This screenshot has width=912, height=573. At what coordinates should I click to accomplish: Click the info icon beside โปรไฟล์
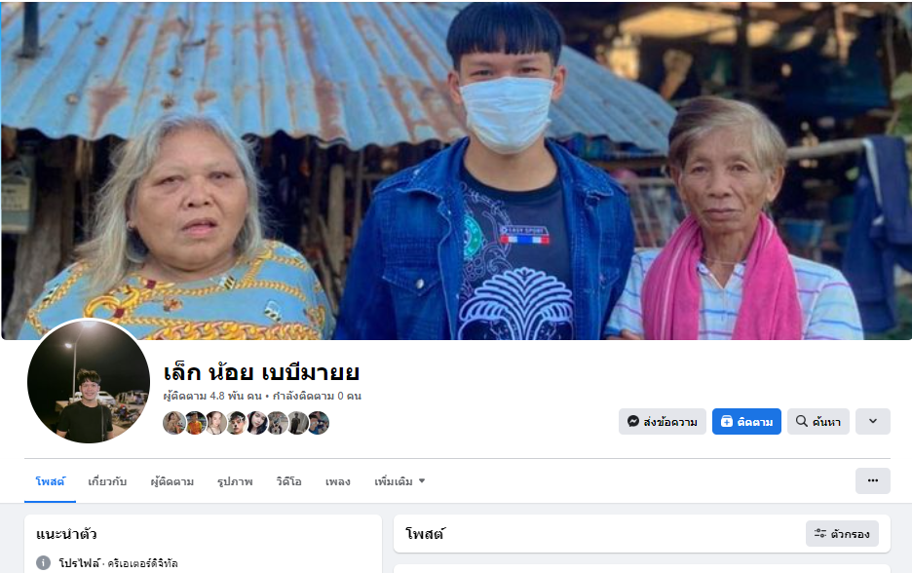tap(43, 562)
